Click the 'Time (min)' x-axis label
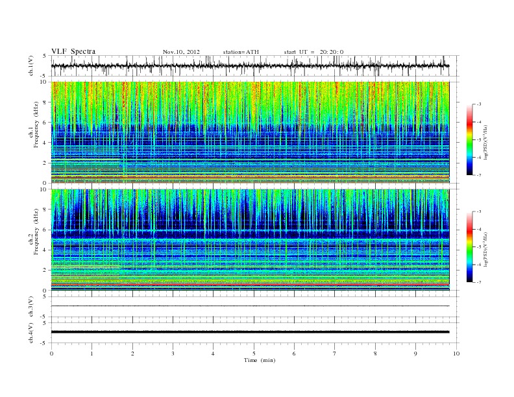The height and width of the screenshot is (397, 514). point(260,360)
